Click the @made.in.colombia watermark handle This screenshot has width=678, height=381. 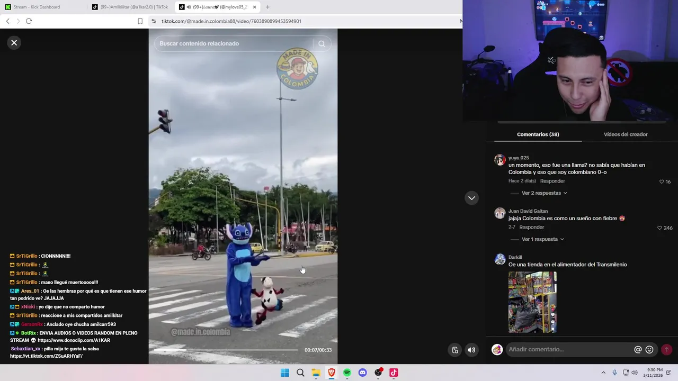click(200, 332)
